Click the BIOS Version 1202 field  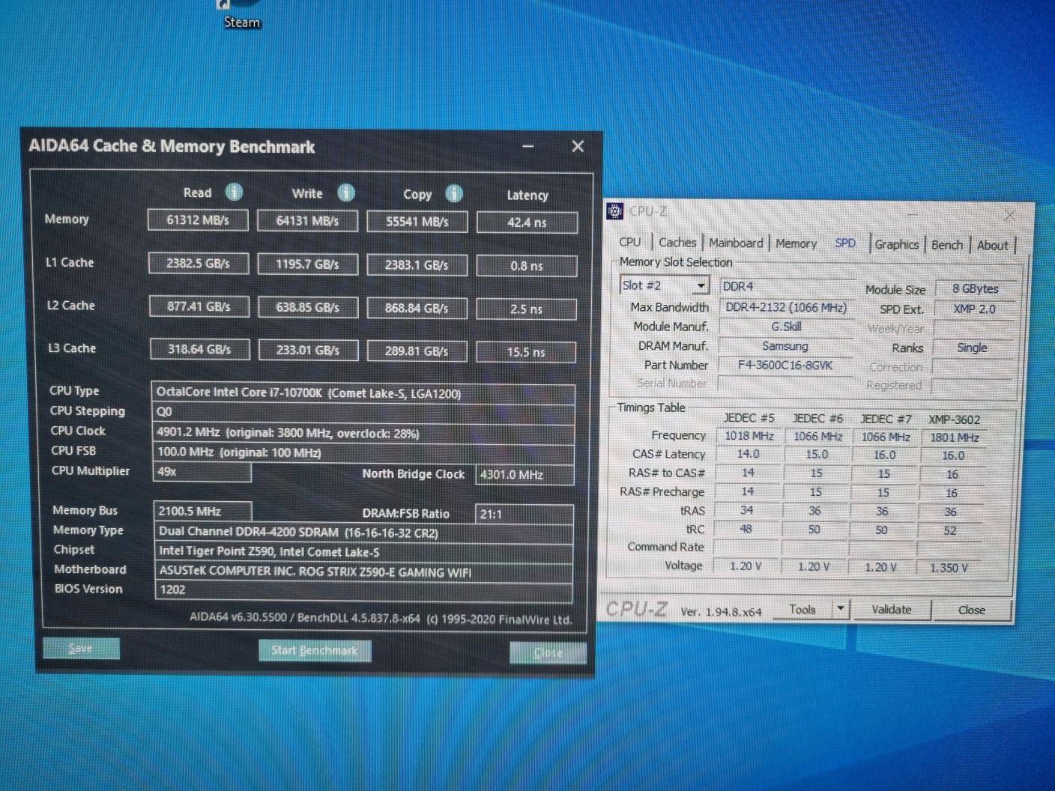click(363, 590)
